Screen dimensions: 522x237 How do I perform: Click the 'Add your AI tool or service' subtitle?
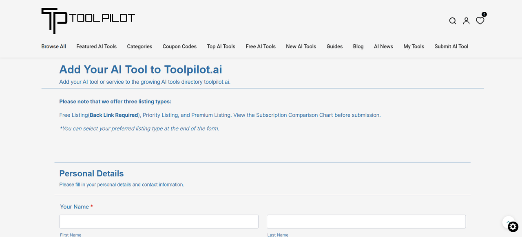coord(145,82)
